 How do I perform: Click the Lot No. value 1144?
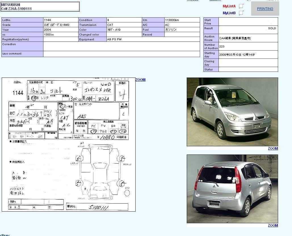click(x=61, y=20)
